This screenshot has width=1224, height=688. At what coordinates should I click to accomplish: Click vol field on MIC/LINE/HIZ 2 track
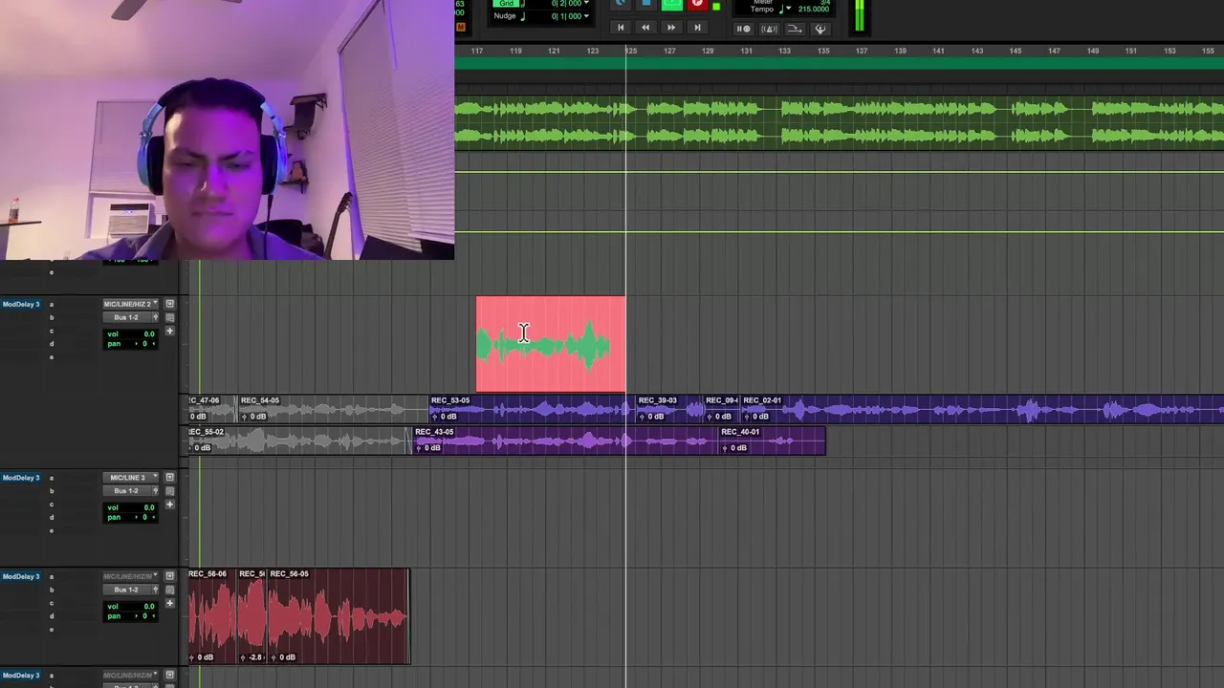(131, 333)
